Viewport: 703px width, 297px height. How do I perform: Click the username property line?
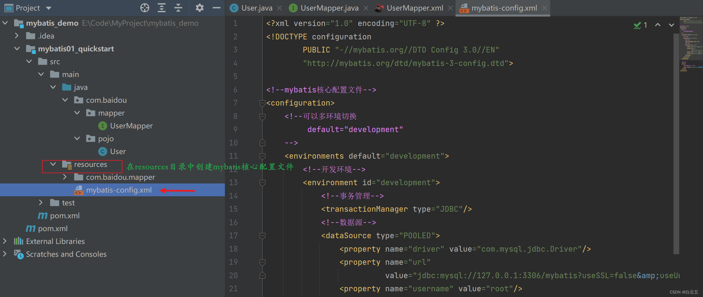pyautogui.click(x=431, y=289)
